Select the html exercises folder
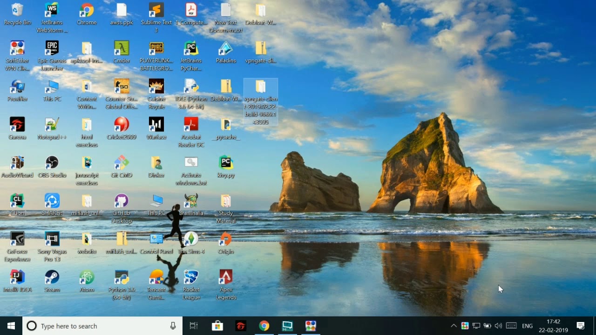 coord(87,132)
